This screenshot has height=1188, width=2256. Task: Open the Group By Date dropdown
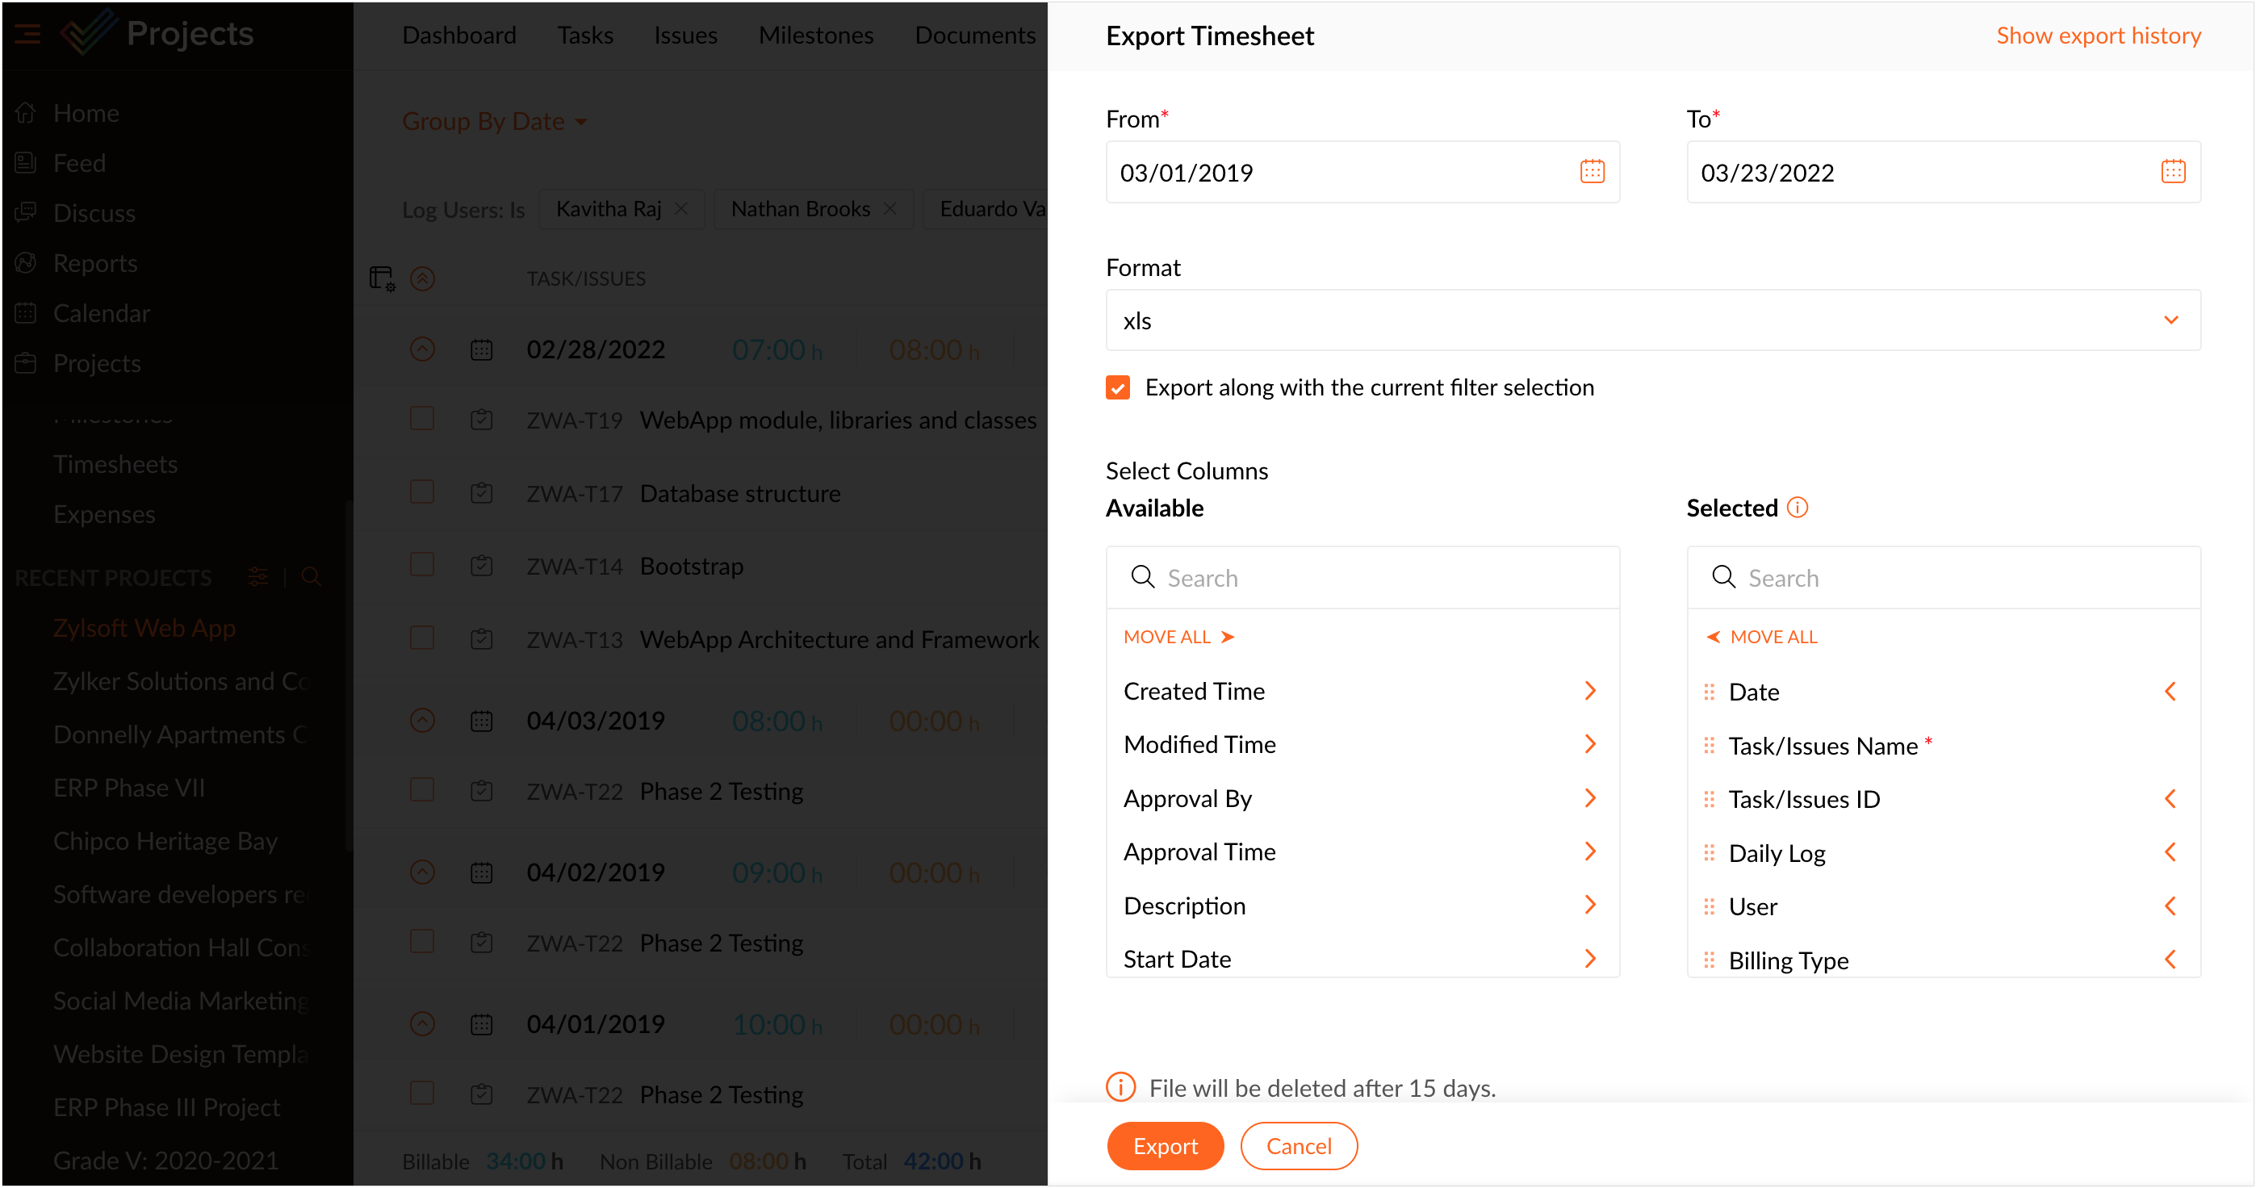pyautogui.click(x=495, y=122)
